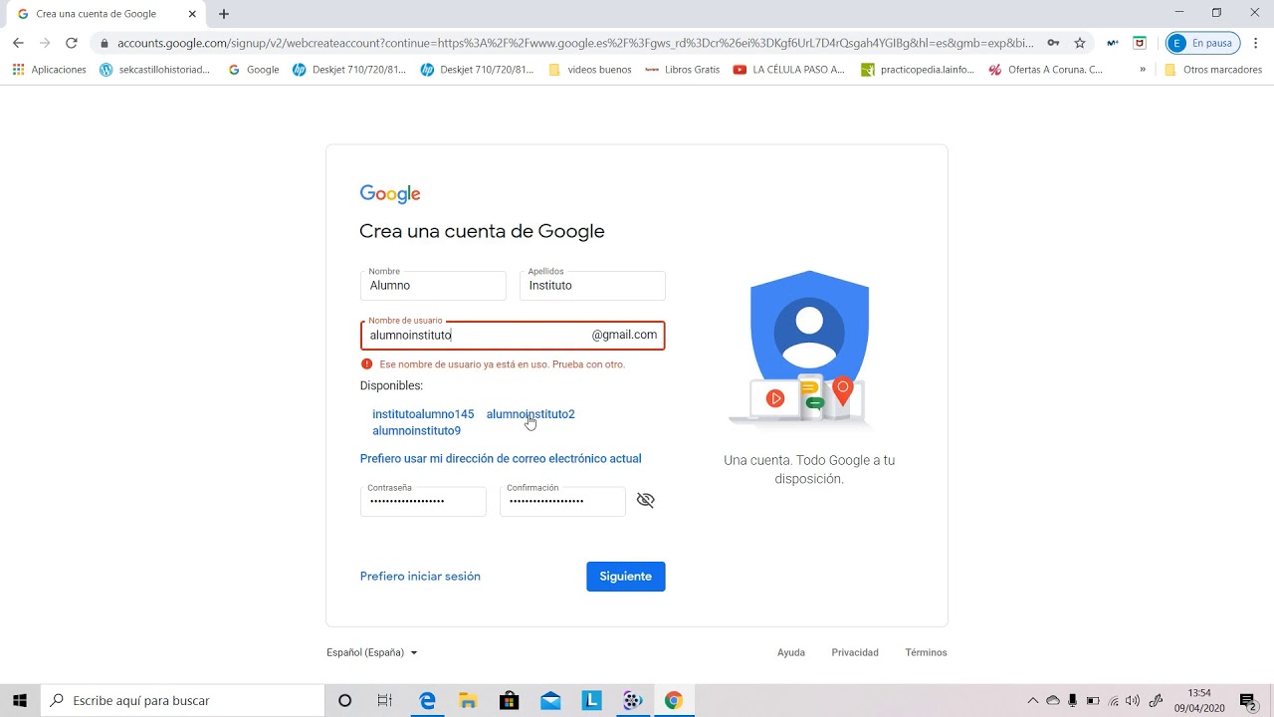Toggle password visibility eye icon
Image resolution: width=1274 pixels, height=717 pixels.
[645, 500]
